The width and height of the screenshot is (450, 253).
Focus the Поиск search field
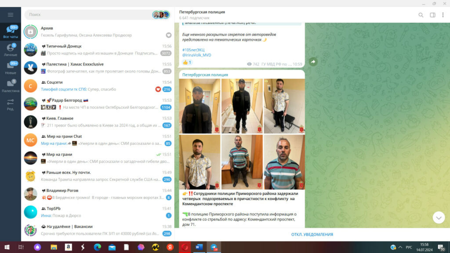[x=89, y=14]
